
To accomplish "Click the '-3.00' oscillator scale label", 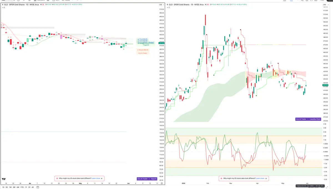I will [325, 175].
